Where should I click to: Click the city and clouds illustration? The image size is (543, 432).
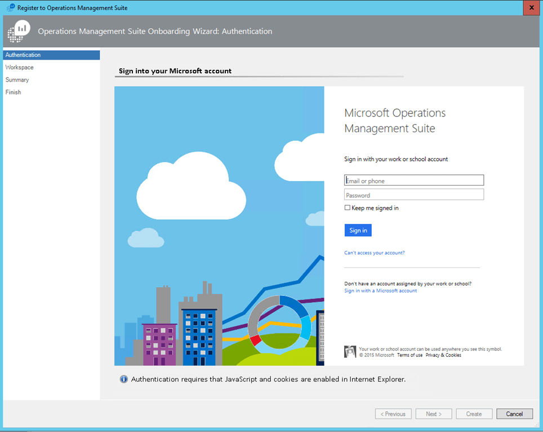click(219, 226)
